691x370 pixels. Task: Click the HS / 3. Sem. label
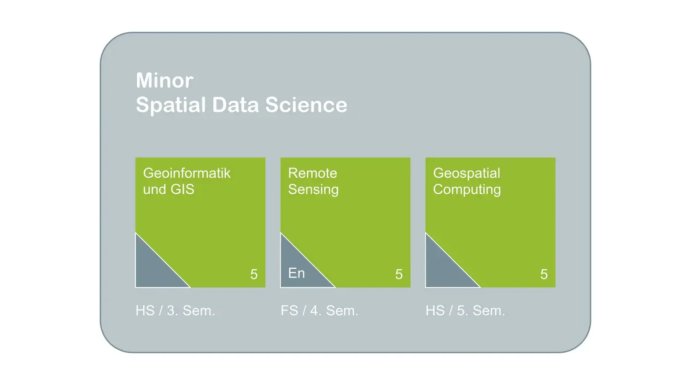click(x=176, y=311)
